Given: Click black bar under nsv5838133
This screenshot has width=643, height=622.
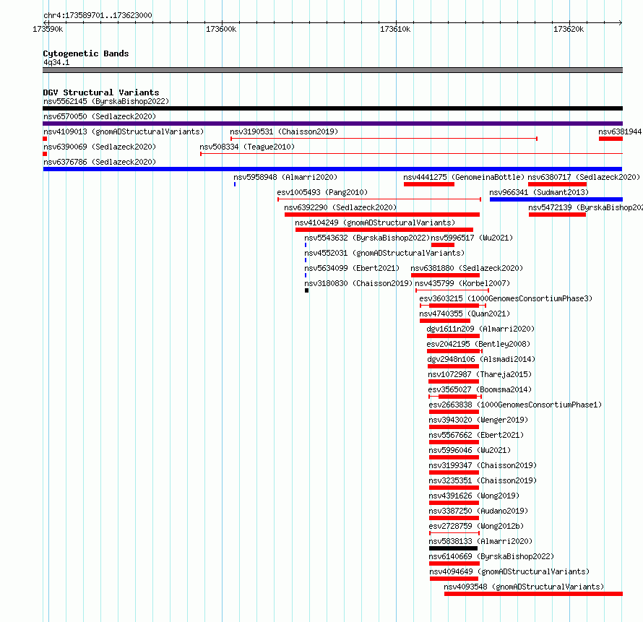Looking at the screenshot, I should click(454, 548).
